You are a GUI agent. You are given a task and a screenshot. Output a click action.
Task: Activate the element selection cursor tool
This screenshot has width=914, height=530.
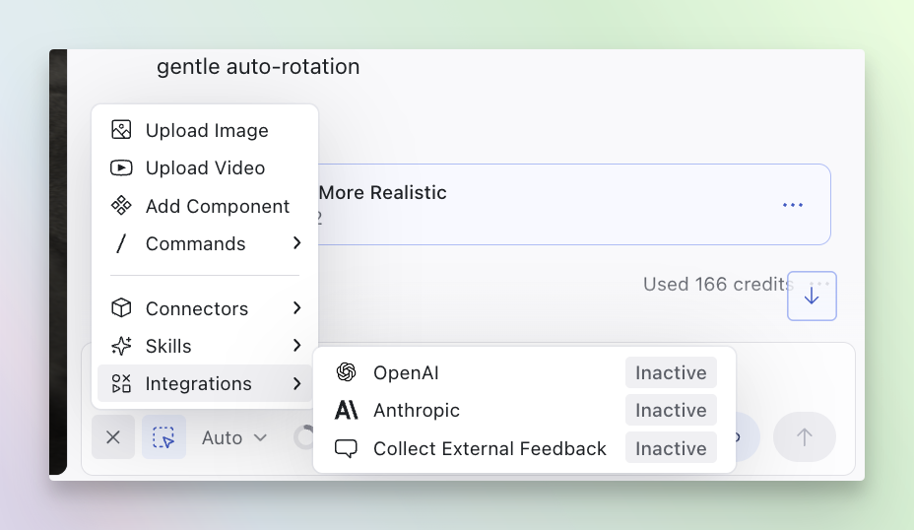pyautogui.click(x=163, y=437)
